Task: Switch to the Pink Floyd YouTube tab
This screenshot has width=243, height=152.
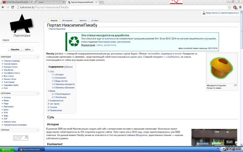Action: 17,2
